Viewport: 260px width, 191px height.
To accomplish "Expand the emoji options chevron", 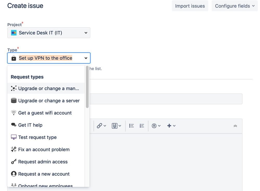I will [159, 126].
